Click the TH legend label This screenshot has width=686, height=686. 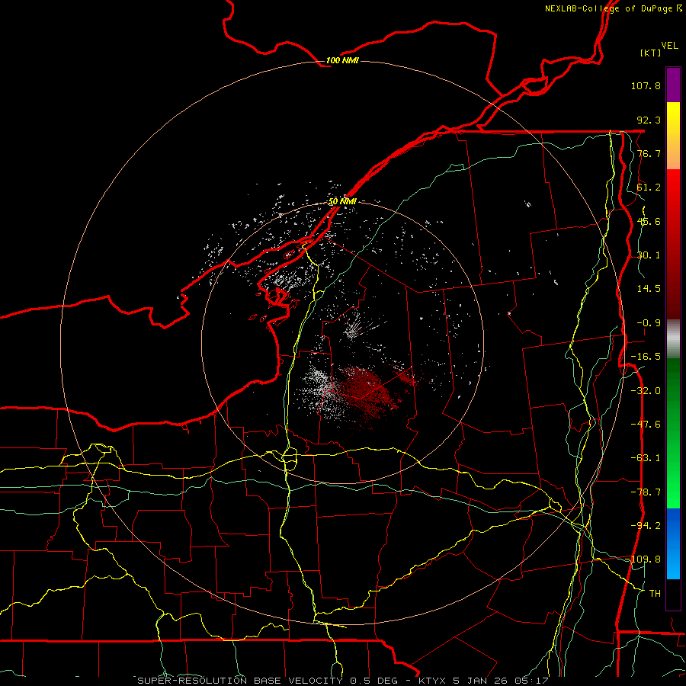[x=655, y=594]
